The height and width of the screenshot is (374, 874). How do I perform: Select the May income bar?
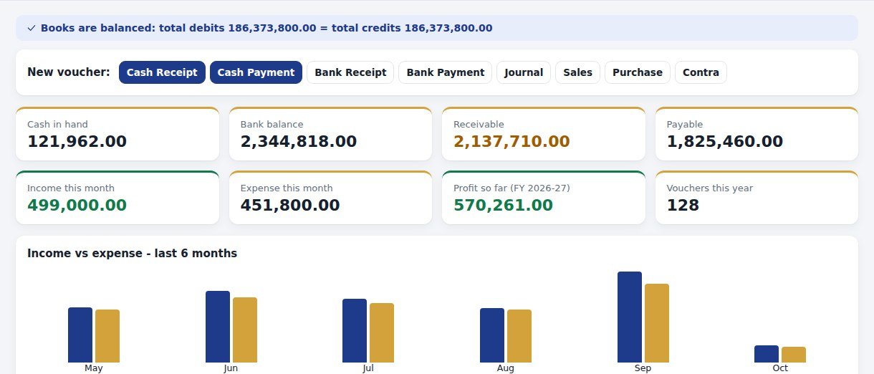(80, 335)
